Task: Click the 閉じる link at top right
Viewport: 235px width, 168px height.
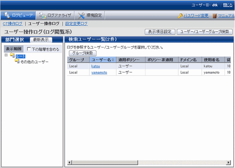Action: [228, 5]
